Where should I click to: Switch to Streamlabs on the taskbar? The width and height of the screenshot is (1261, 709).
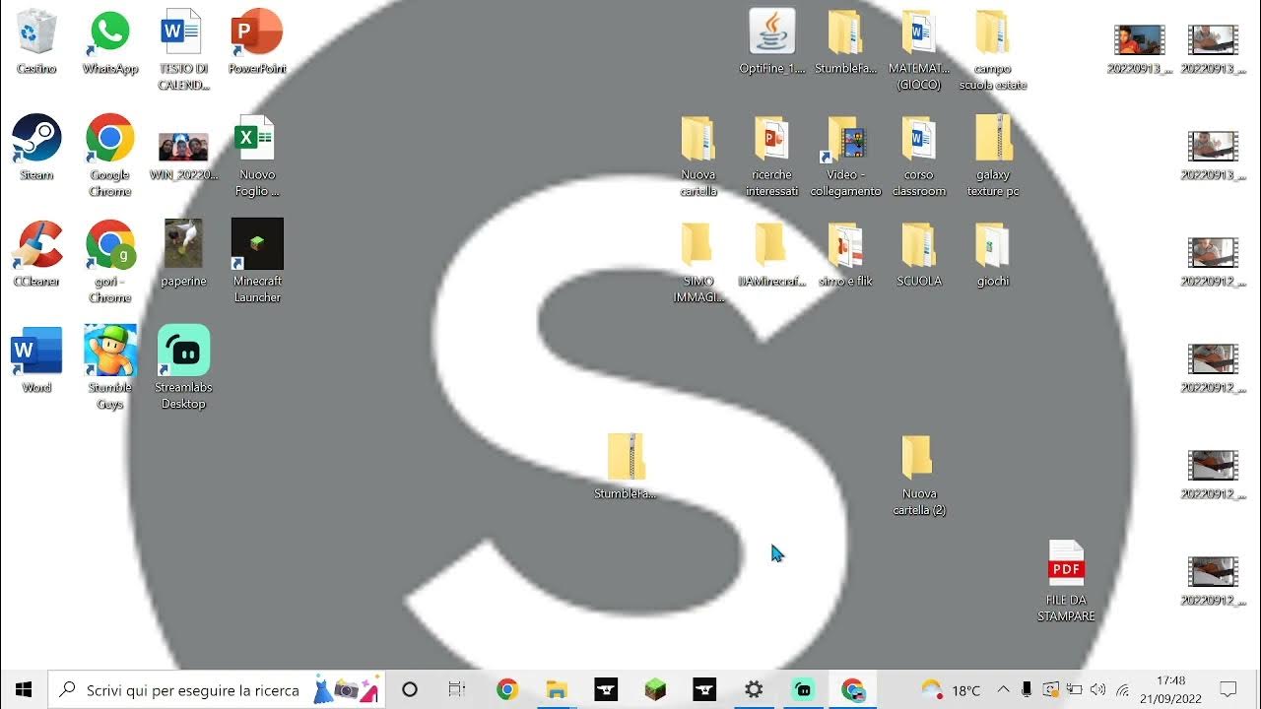click(803, 689)
